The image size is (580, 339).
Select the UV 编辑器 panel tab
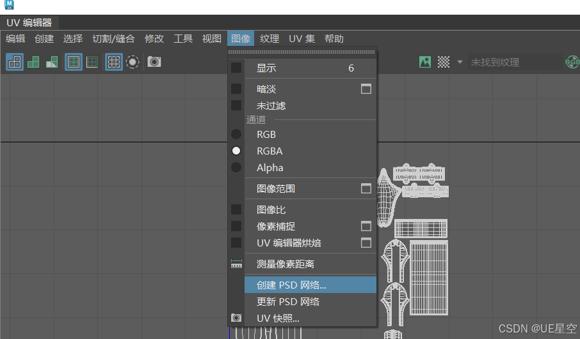tap(29, 23)
